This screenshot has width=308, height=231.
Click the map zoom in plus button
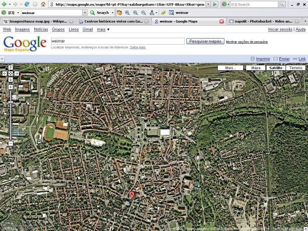11,87
